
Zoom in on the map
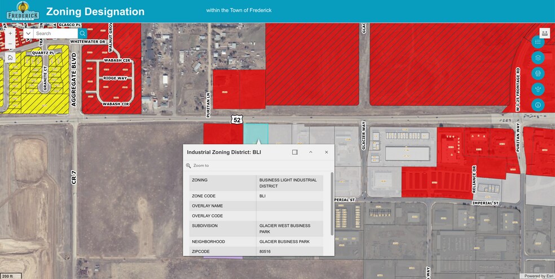[x=10, y=33]
